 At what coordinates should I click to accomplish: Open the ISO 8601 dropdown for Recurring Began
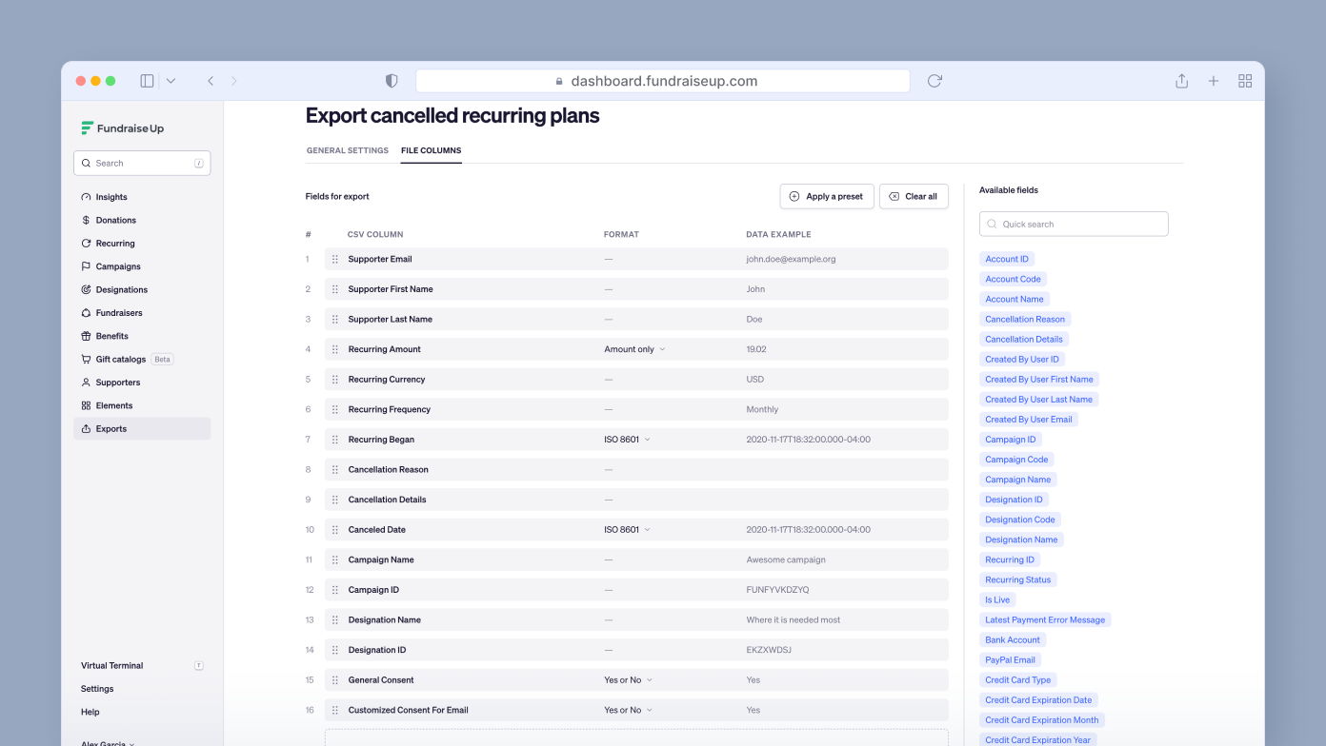(x=628, y=439)
